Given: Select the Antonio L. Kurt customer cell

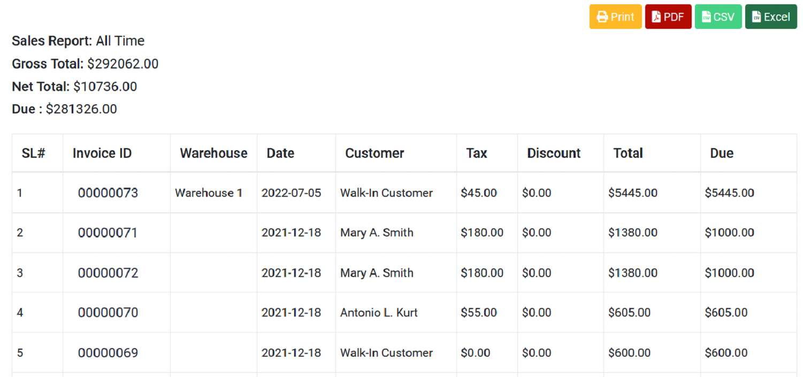Looking at the screenshot, I should (379, 312).
